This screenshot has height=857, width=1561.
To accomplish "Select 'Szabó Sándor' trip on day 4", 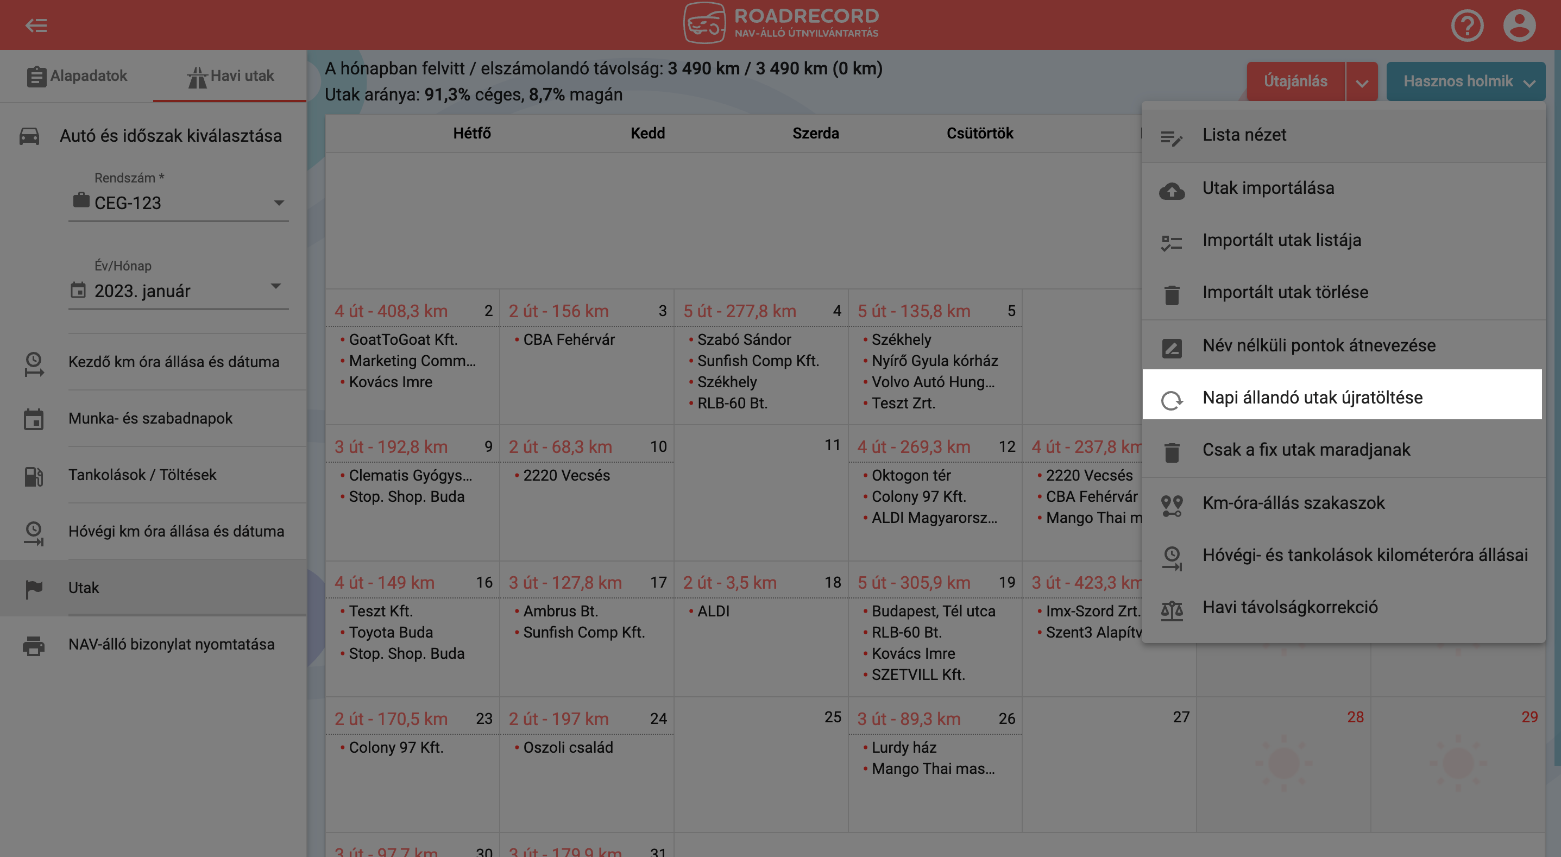I will 744,339.
